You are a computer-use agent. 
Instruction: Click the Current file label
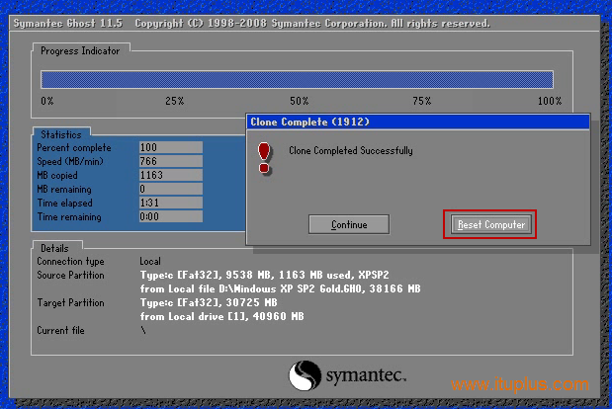pyautogui.click(x=60, y=330)
